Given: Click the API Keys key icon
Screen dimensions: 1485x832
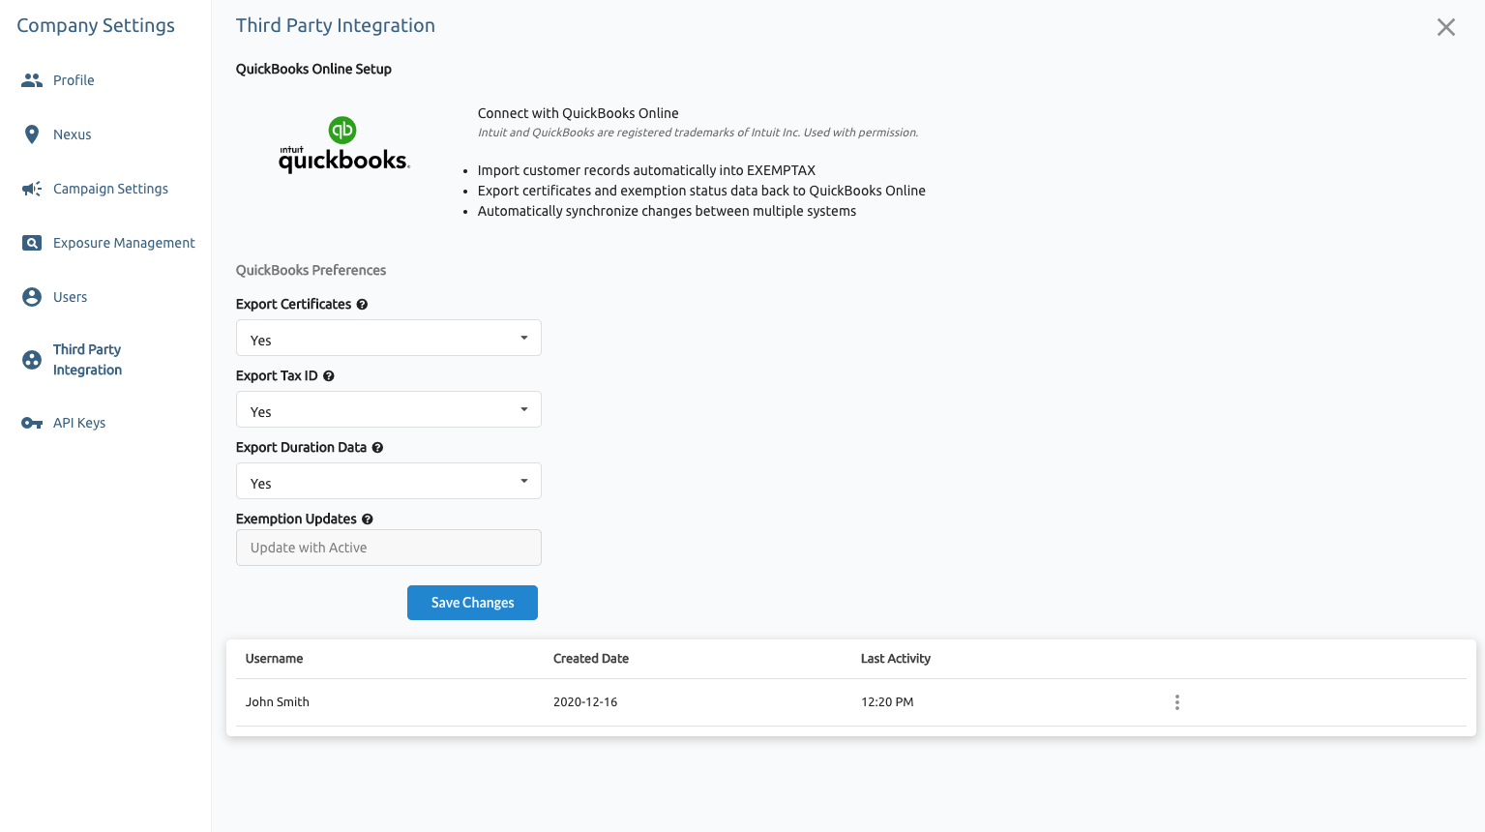Looking at the screenshot, I should (32, 423).
